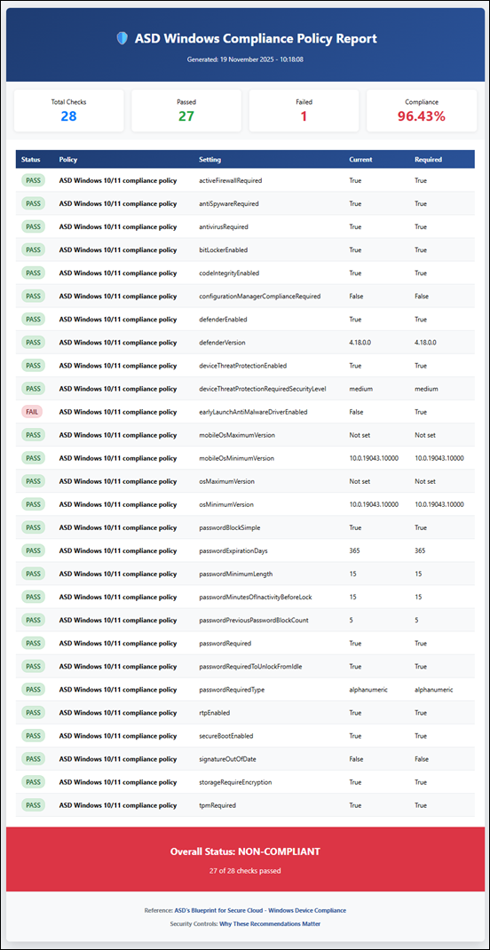The width and height of the screenshot is (490, 950).
Task: Click current value False for earlyLaunchAntiMalwareDriverEnabled
Action: pos(356,412)
